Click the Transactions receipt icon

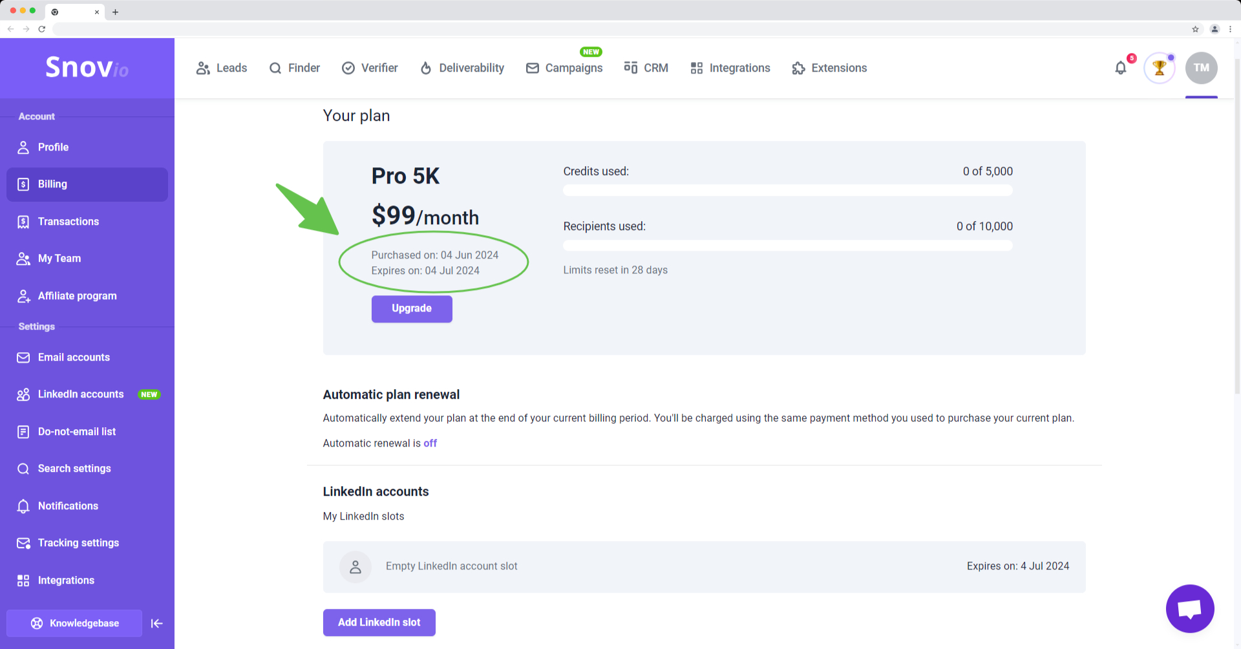(23, 222)
